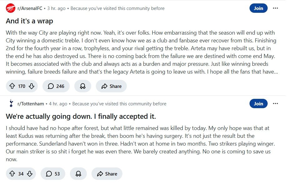Open comments on the Tottenham post
This screenshot has height=183, width=287.
tap(52, 174)
